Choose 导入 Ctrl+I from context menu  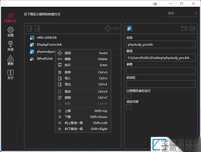83,78
